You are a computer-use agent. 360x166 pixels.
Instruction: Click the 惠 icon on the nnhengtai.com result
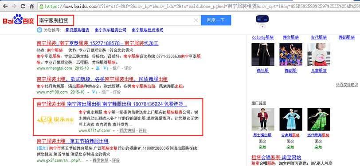98,68
